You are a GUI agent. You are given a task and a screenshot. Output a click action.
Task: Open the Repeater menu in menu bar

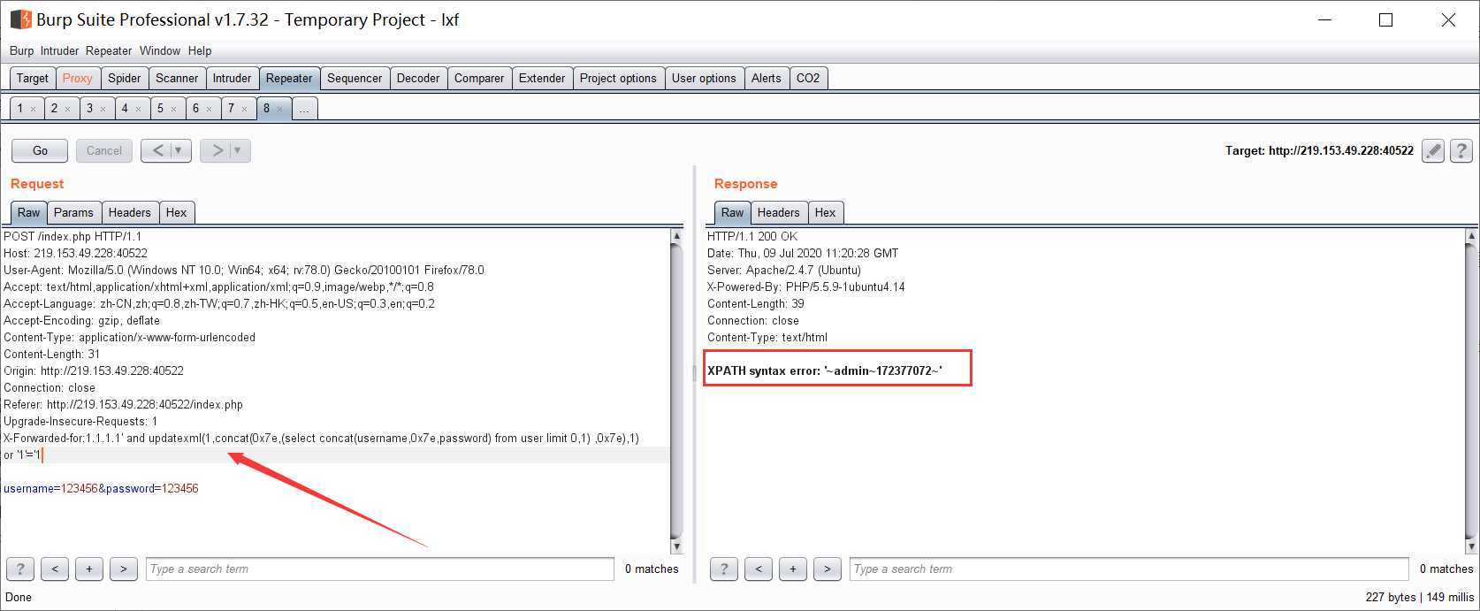(x=109, y=50)
